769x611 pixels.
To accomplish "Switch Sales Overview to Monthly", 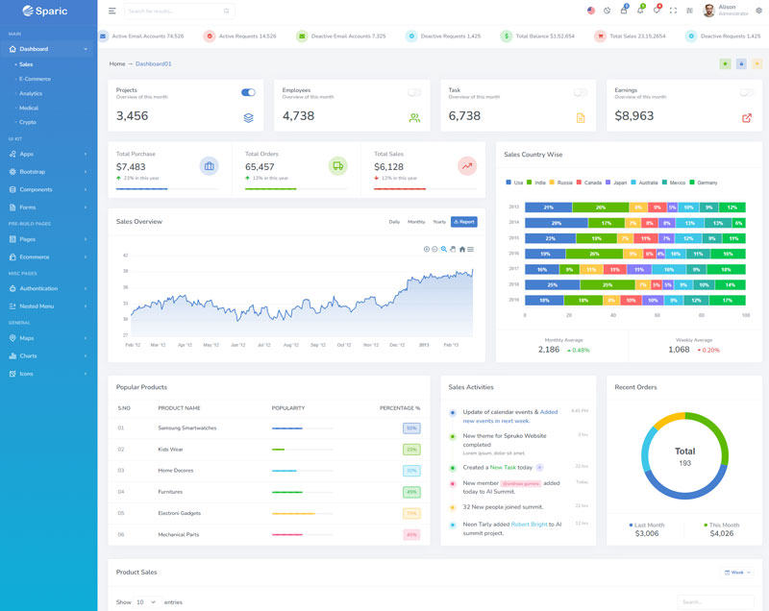I will tap(416, 222).
